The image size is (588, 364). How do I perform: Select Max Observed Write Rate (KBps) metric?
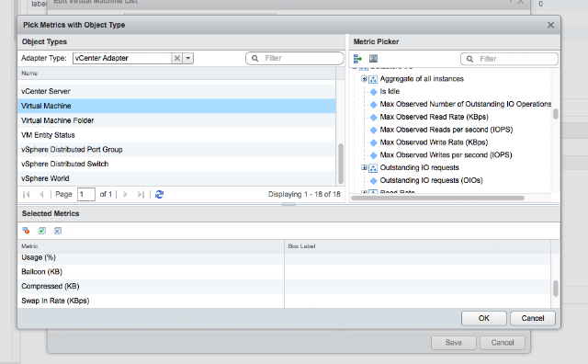pyautogui.click(x=434, y=142)
